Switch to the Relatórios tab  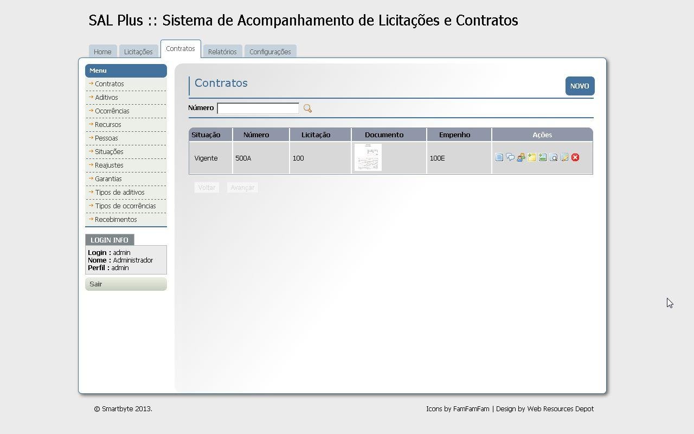pos(222,51)
